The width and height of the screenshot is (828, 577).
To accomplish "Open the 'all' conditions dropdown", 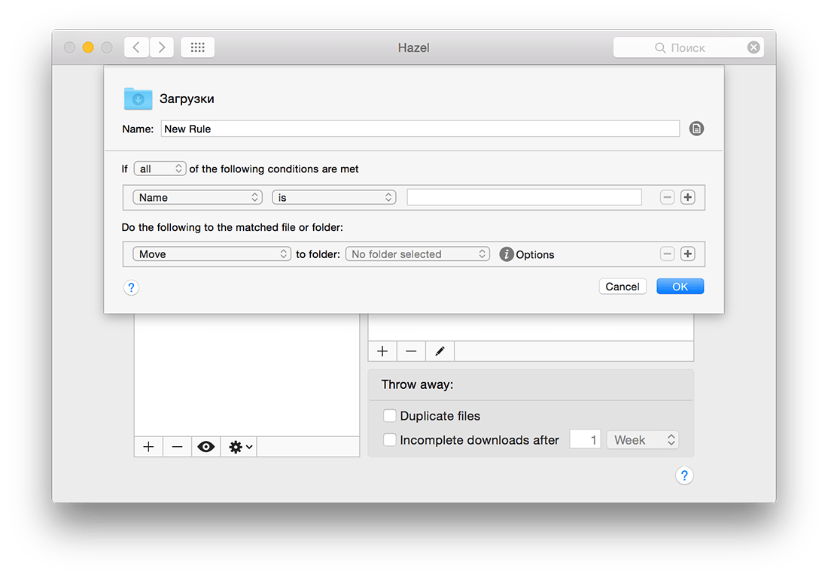I will point(160,169).
